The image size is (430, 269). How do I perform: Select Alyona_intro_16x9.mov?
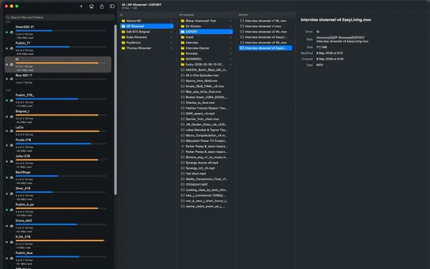(x=206, y=81)
